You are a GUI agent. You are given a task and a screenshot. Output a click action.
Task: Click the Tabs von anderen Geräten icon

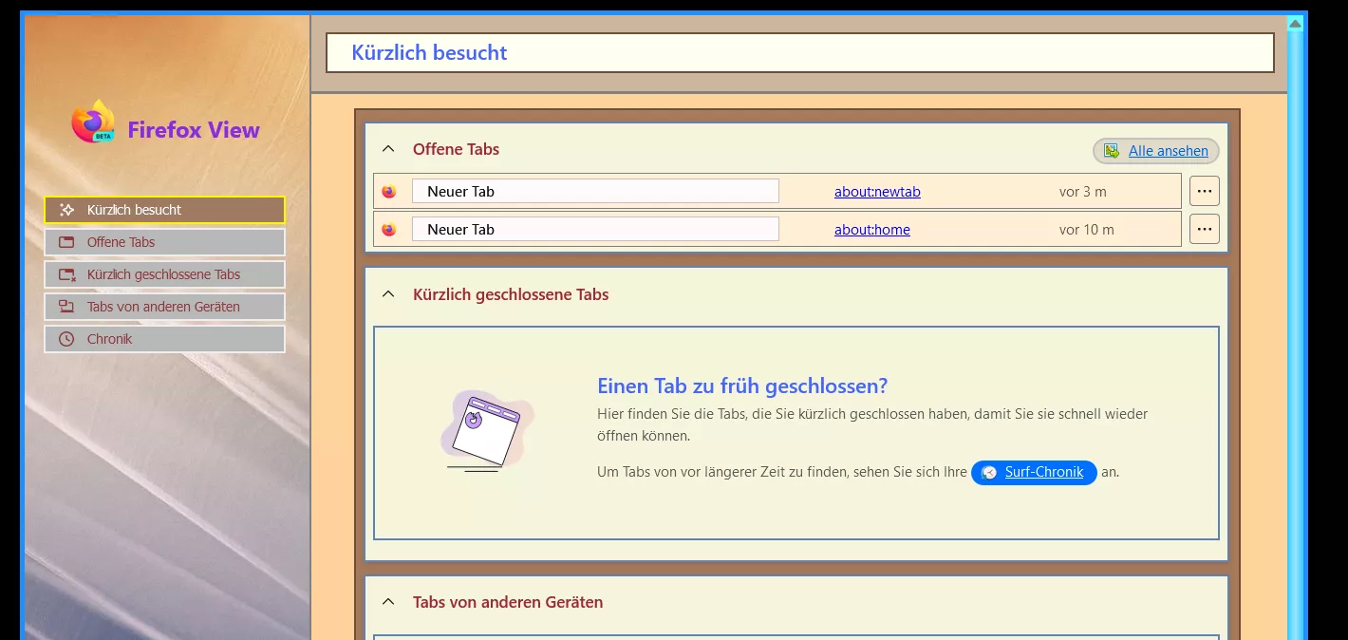coord(66,307)
